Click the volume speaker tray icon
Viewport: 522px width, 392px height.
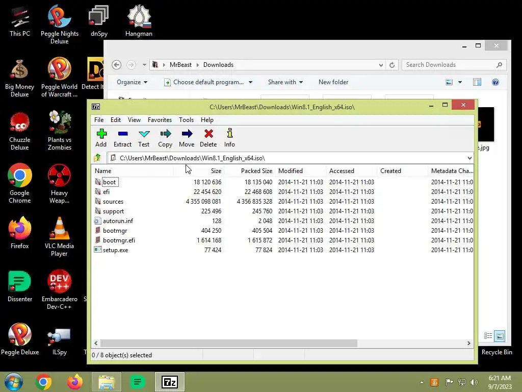point(474,382)
